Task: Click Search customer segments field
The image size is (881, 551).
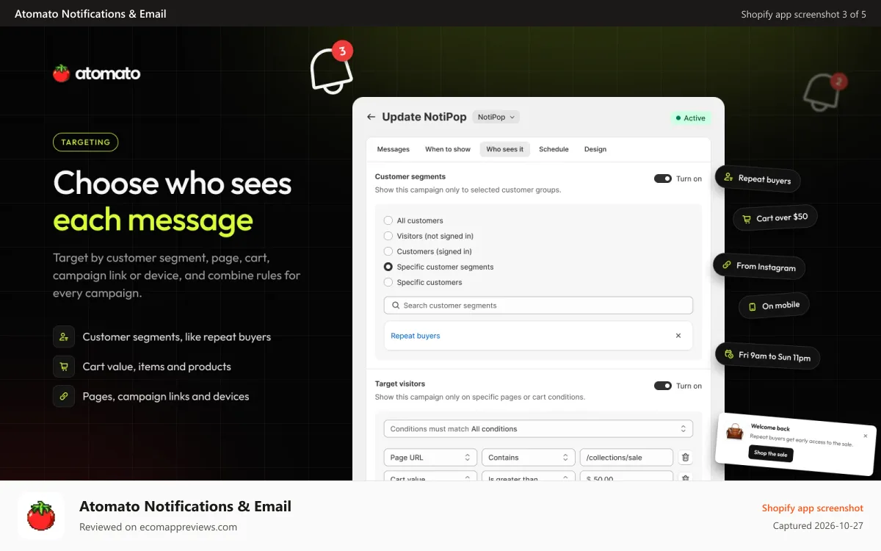Action: tap(538, 306)
